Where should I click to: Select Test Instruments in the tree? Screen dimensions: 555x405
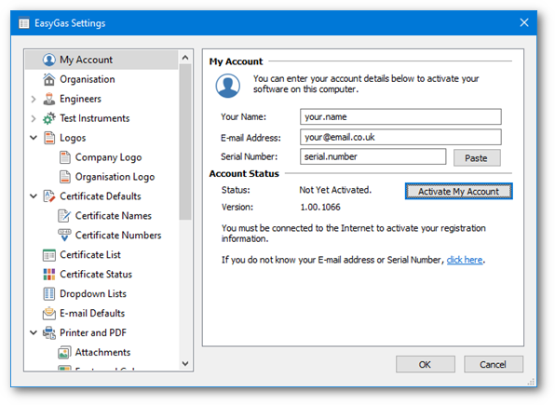[94, 118]
